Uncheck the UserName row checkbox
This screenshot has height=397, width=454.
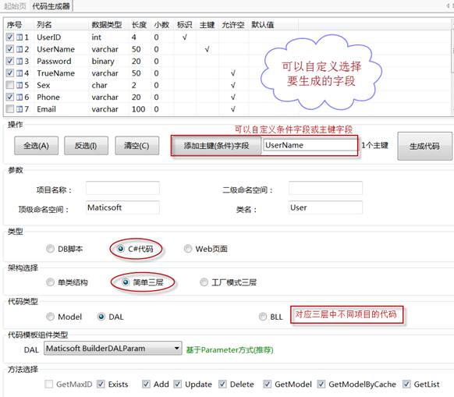[x=10, y=49]
